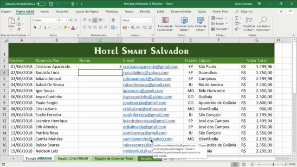Click the Accounting currency format icon

coord(125,28)
